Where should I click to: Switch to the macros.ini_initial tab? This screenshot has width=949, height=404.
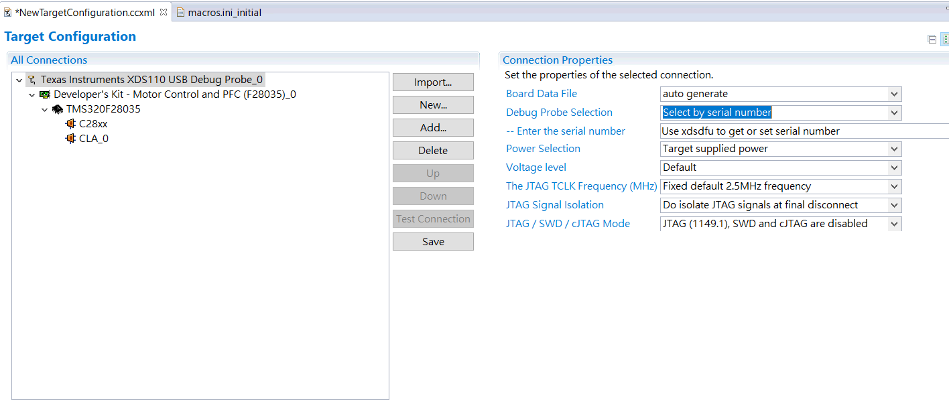(224, 13)
